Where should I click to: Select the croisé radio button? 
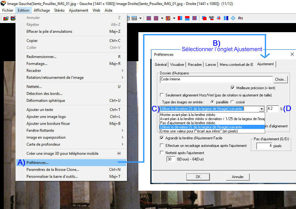[232, 102]
